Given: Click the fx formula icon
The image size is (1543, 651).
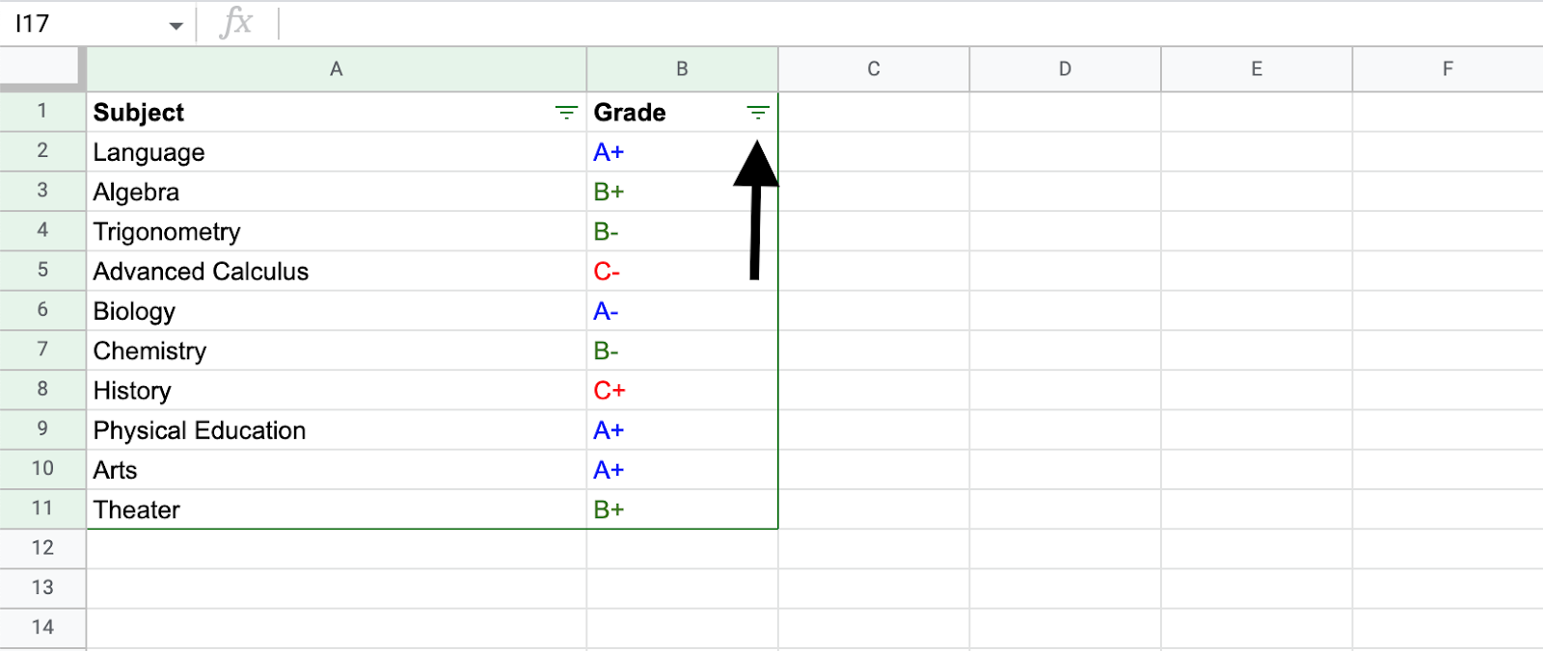Looking at the screenshot, I should 236,23.
